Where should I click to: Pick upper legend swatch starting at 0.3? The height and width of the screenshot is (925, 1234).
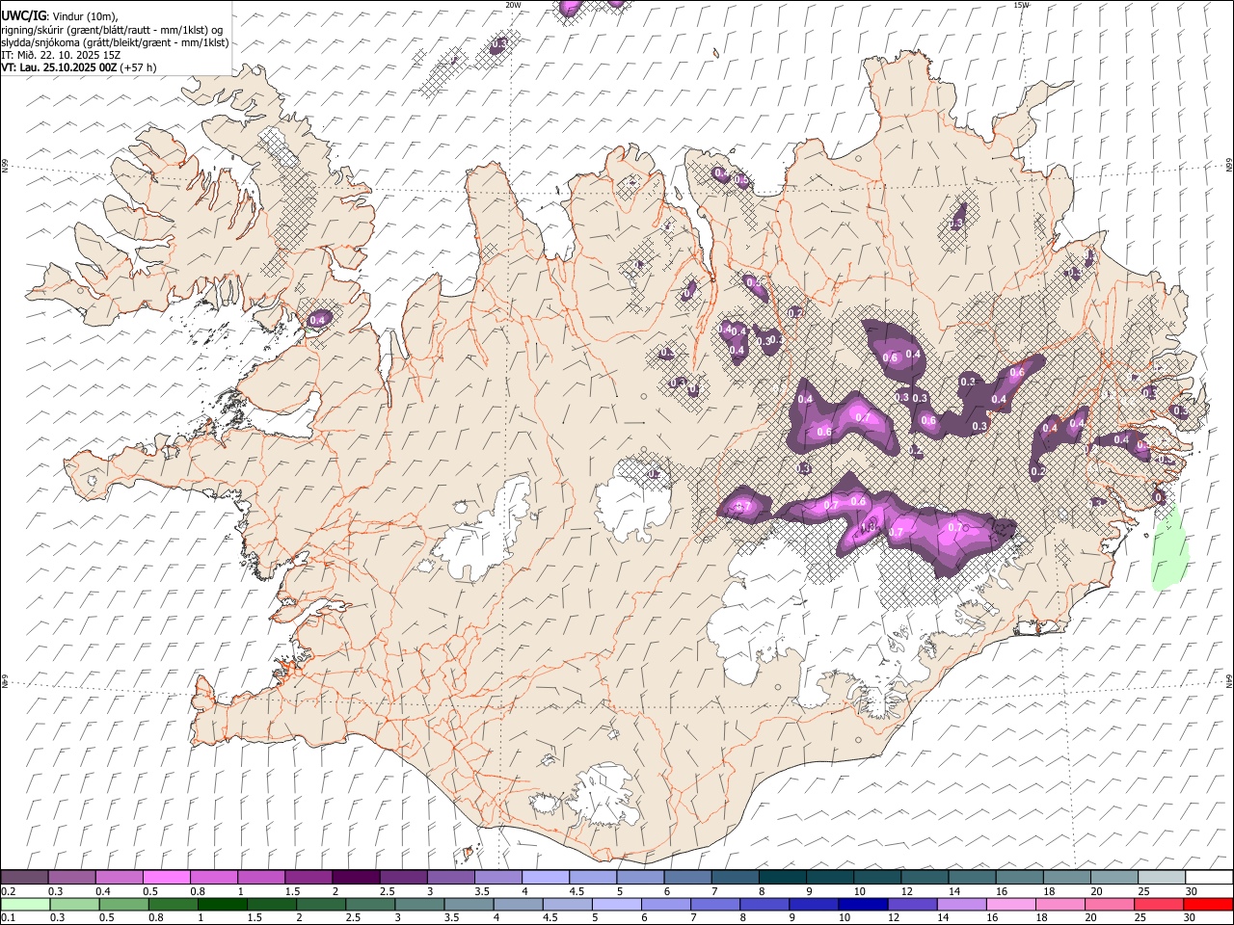71,878
